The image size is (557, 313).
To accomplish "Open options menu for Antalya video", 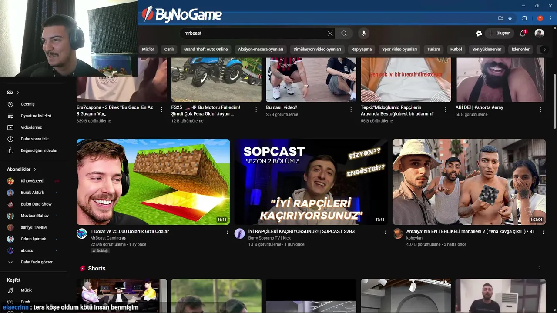I will 543,232.
